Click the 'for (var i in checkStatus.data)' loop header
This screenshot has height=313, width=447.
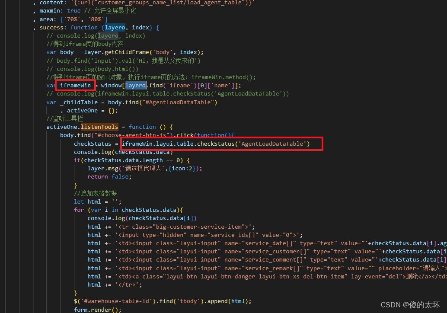128,210
